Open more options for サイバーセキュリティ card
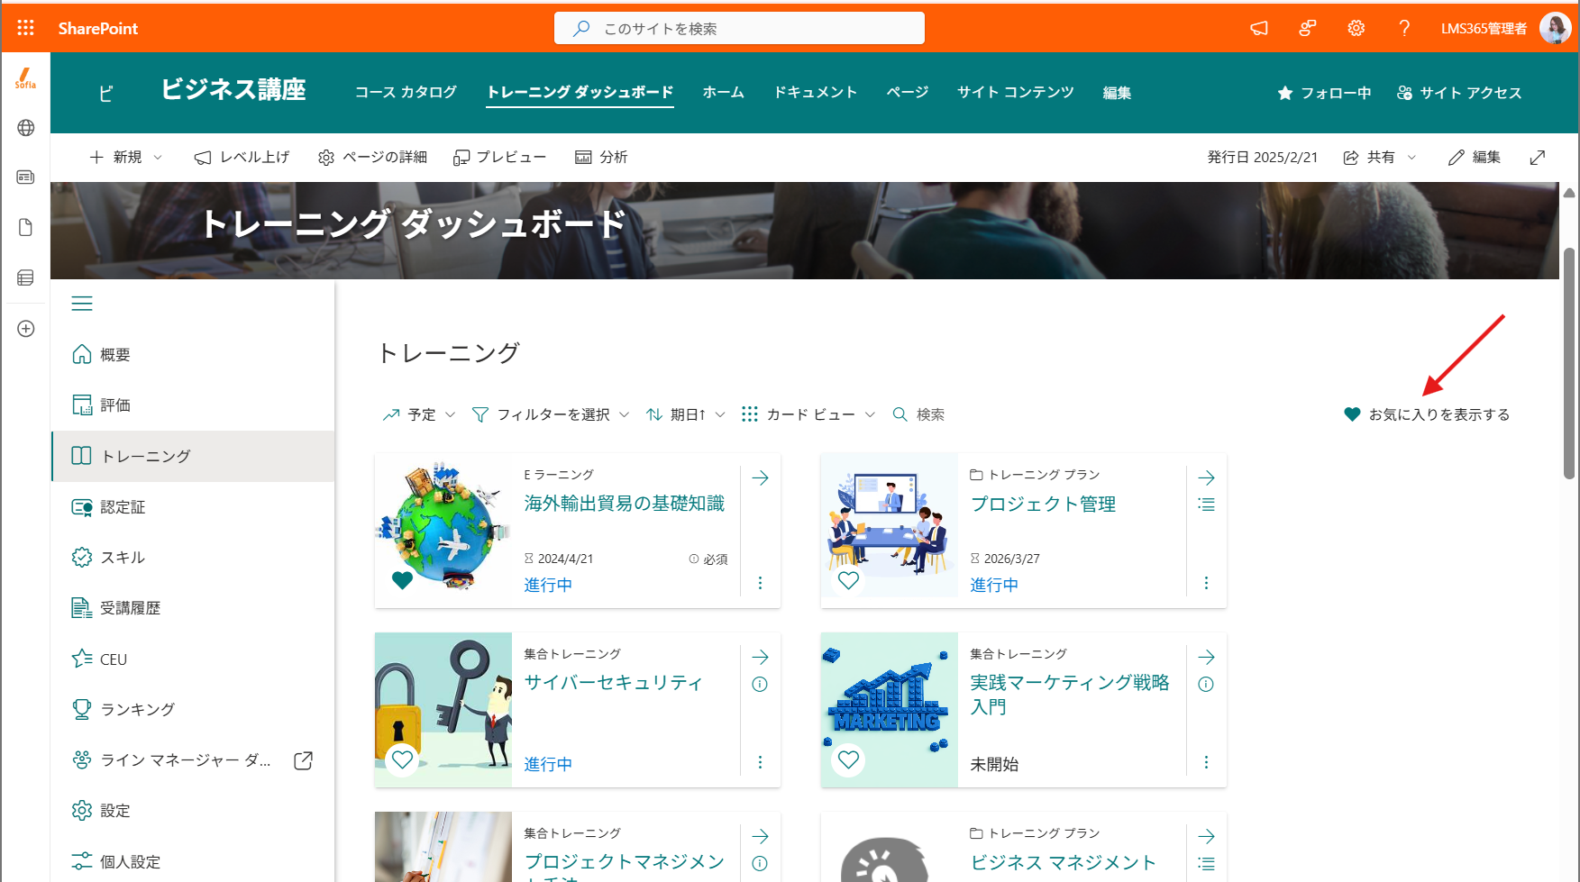Screen dimensions: 1580x882 point(760,762)
